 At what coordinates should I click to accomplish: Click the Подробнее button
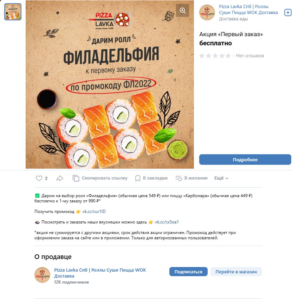coord(245,160)
